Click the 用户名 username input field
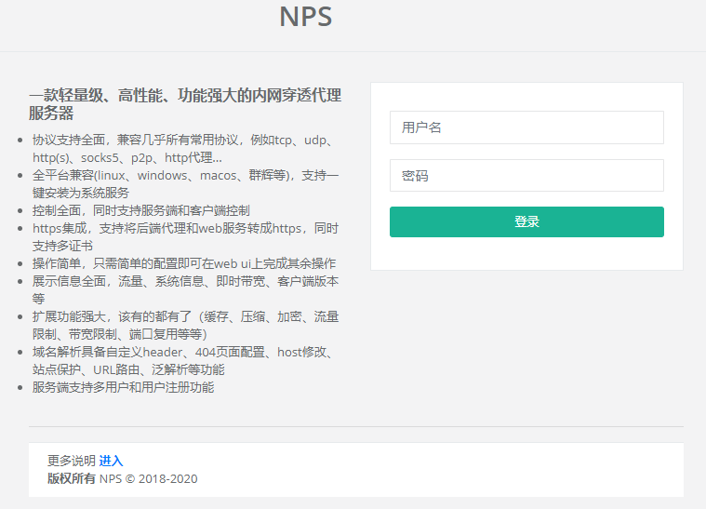The height and width of the screenshot is (509, 706). [526, 127]
